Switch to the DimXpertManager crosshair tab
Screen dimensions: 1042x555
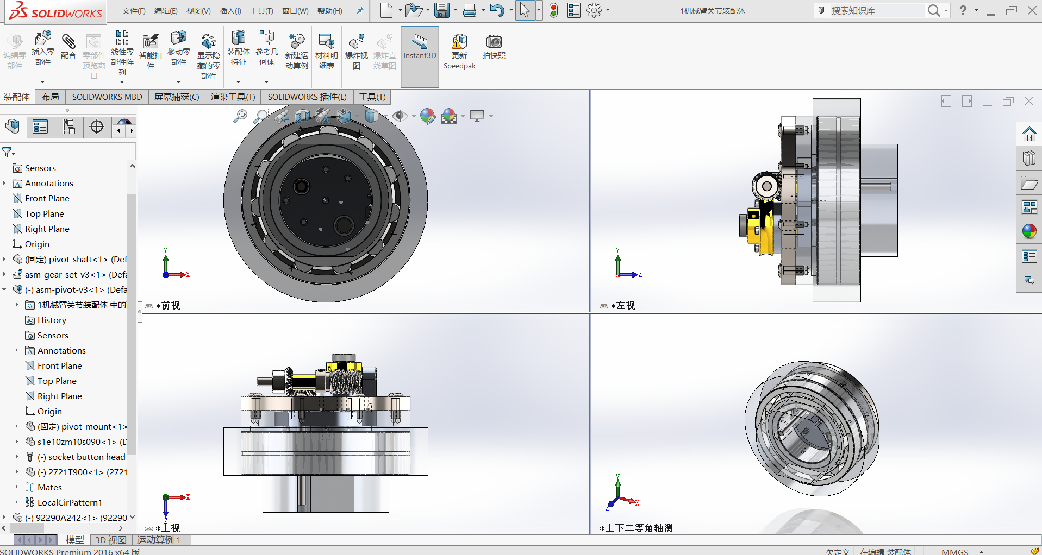tap(97, 127)
